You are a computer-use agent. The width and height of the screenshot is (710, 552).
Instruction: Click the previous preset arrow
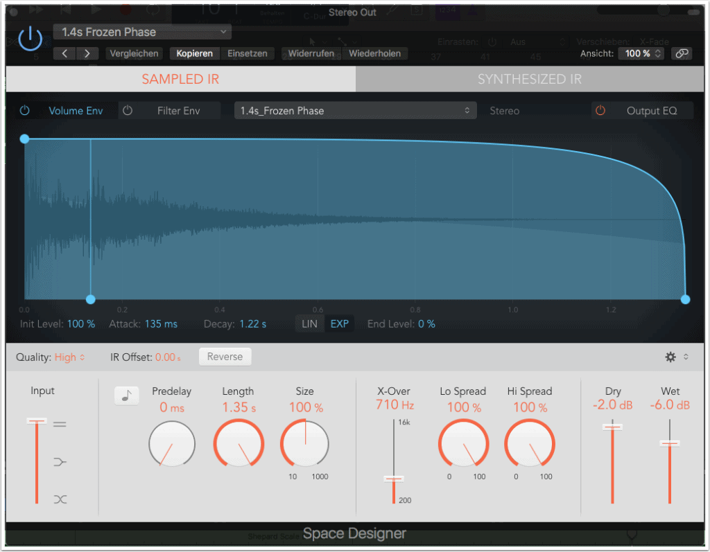click(64, 53)
